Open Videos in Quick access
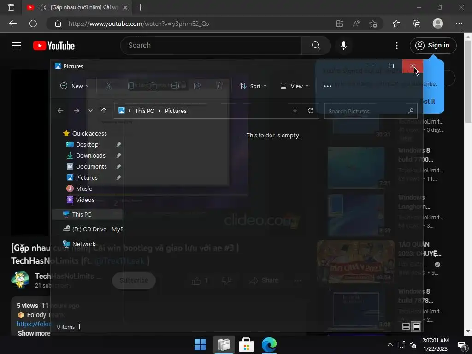Screen dimensions: 472x354 tap(85, 200)
